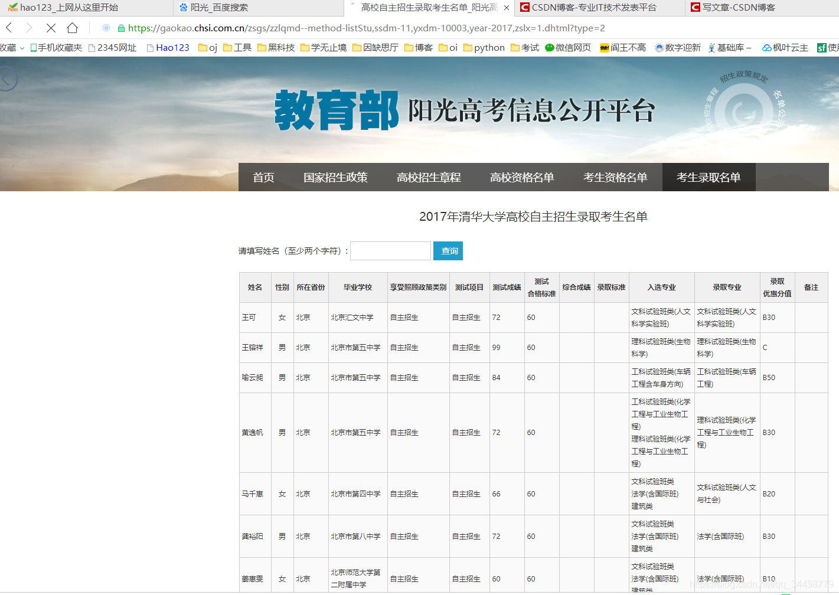This screenshot has height=595, width=839.
Task: Open the 2345网址 bookmark
Action: [112, 47]
